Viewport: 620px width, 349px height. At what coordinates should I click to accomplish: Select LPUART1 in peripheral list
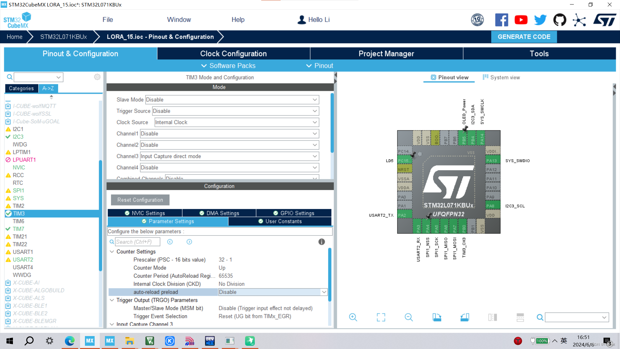tap(24, 160)
